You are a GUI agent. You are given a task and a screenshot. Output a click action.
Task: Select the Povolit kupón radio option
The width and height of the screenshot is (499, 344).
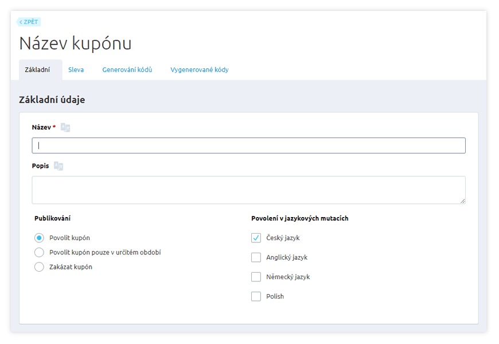coord(39,238)
